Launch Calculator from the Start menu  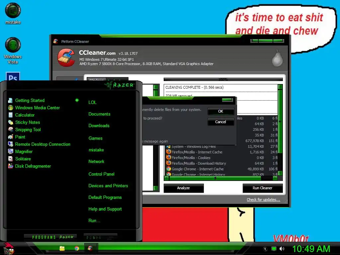point(25,115)
